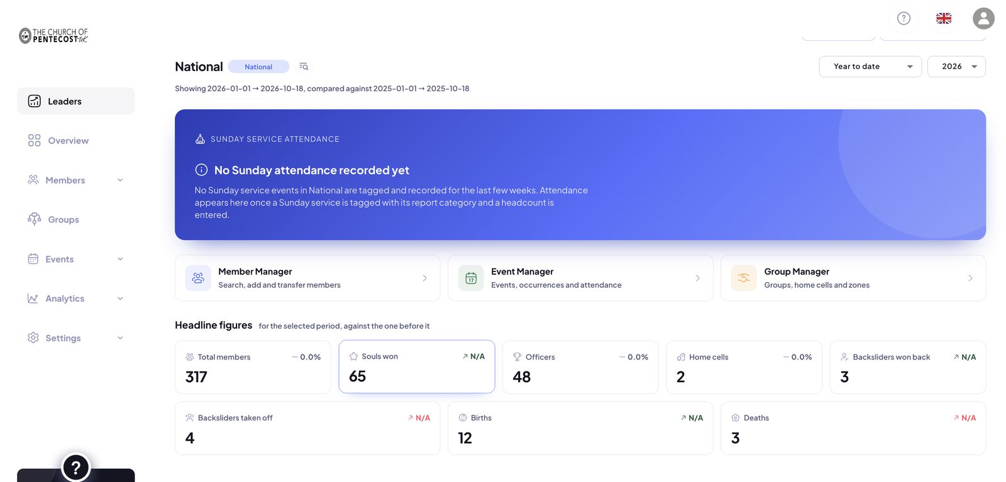Select the Officers figure card
The width and height of the screenshot is (1006, 482).
pos(580,368)
